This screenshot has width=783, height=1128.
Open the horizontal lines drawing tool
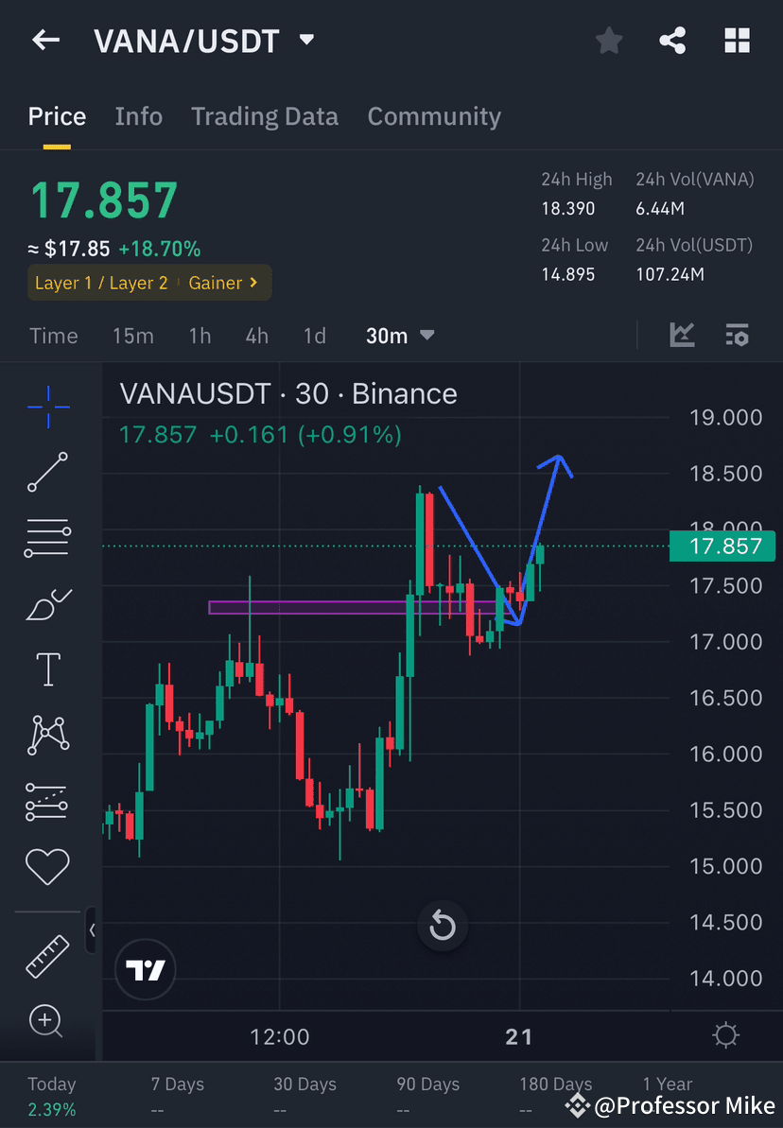pyautogui.click(x=47, y=537)
